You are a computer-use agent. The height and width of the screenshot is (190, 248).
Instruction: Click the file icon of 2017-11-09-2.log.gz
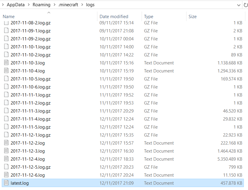pos(6,38)
